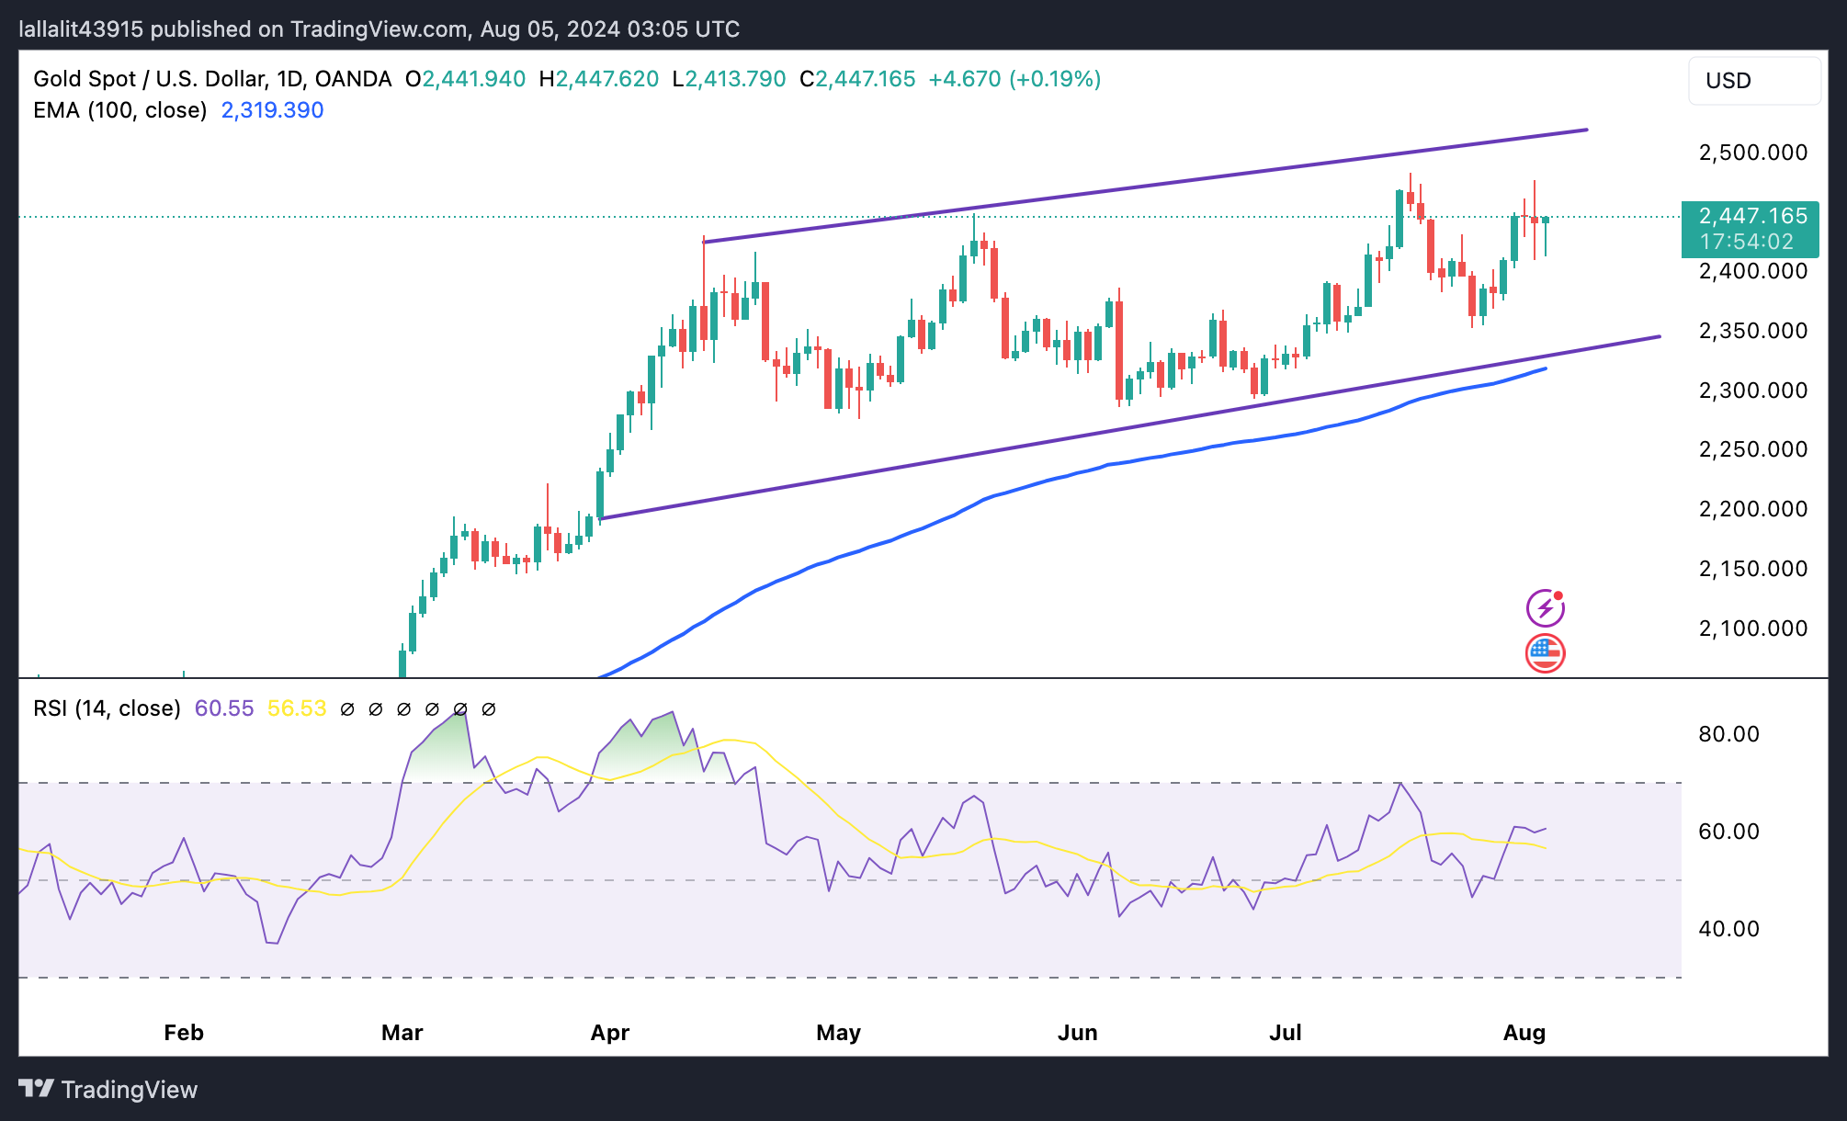This screenshot has height=1121, width=1847.
Task: Click the EMA value 2,319.390
Action: pyautogui.click(x=272, y=110)
